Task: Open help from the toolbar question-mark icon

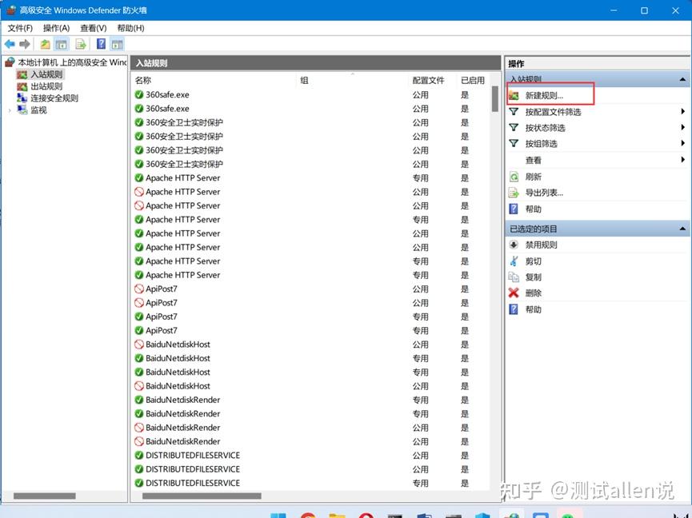Action: tap(101, 44)
